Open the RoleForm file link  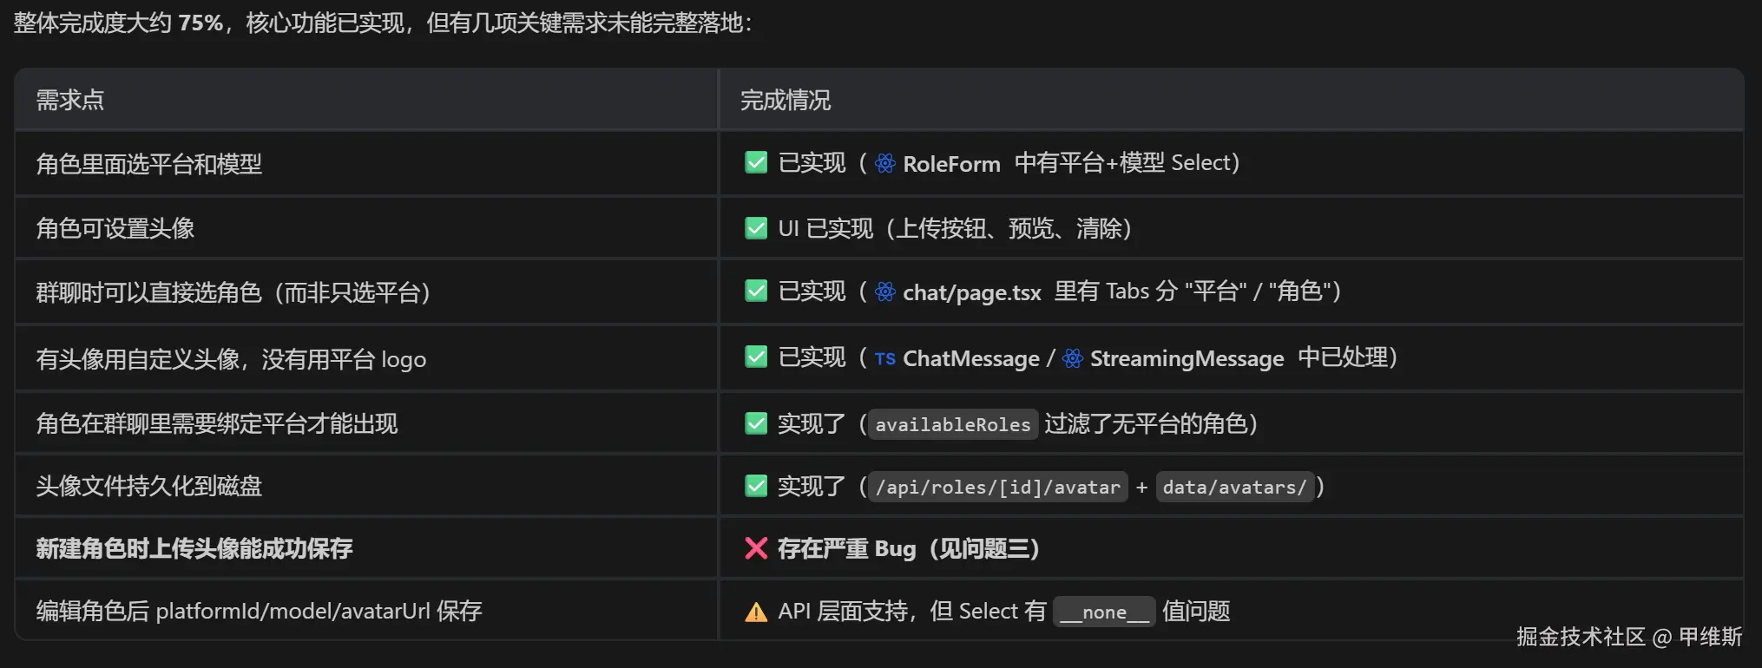pos(951,164)
